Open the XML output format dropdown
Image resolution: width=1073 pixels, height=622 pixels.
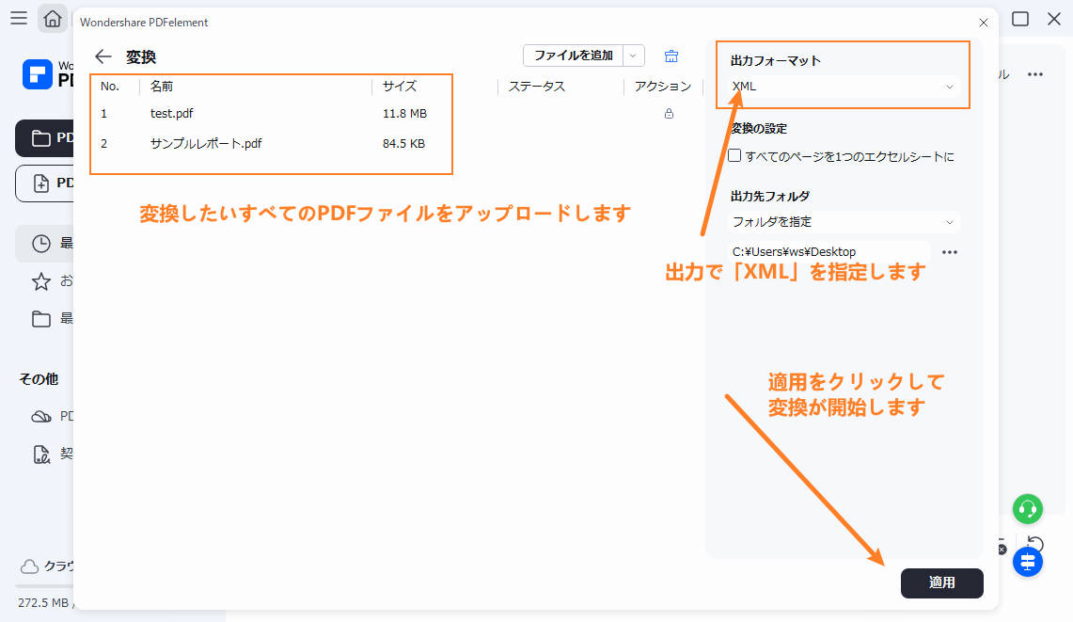[842, 87]
